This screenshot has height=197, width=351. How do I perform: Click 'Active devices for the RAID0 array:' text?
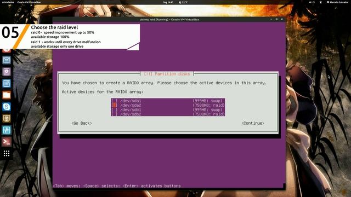coord(103,92)
